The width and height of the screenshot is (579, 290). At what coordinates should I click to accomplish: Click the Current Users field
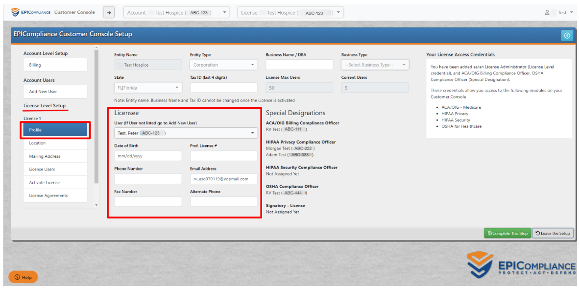click(x=375, y=88)
